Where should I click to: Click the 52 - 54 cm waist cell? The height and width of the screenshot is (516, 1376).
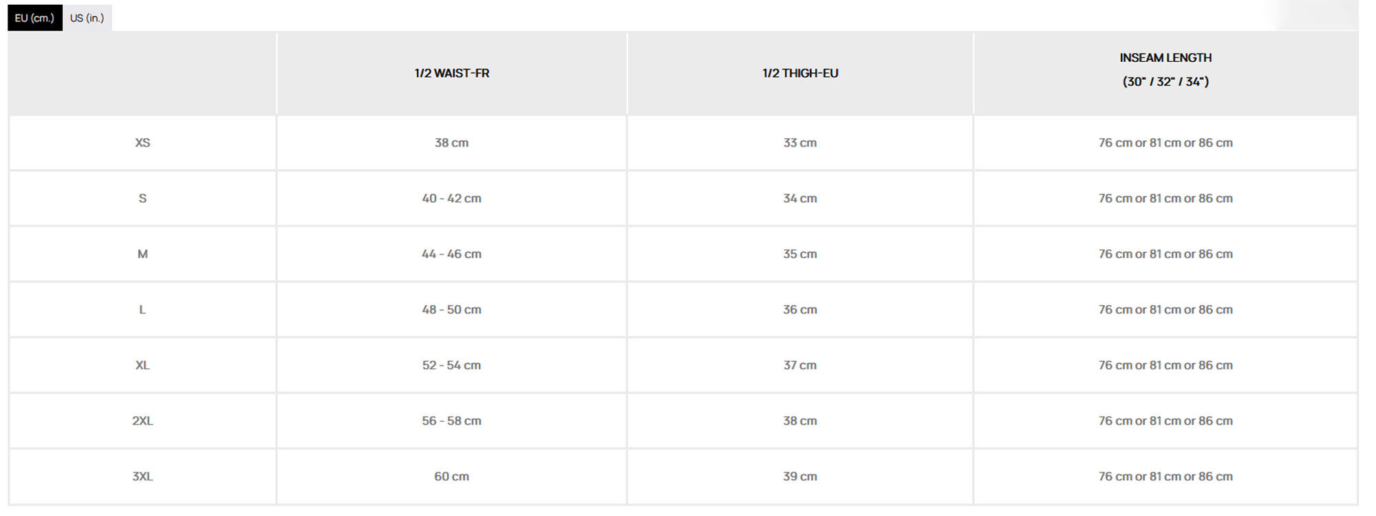point(451,366)
